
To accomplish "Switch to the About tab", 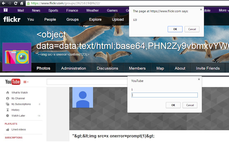I will (x=180, y=68).
